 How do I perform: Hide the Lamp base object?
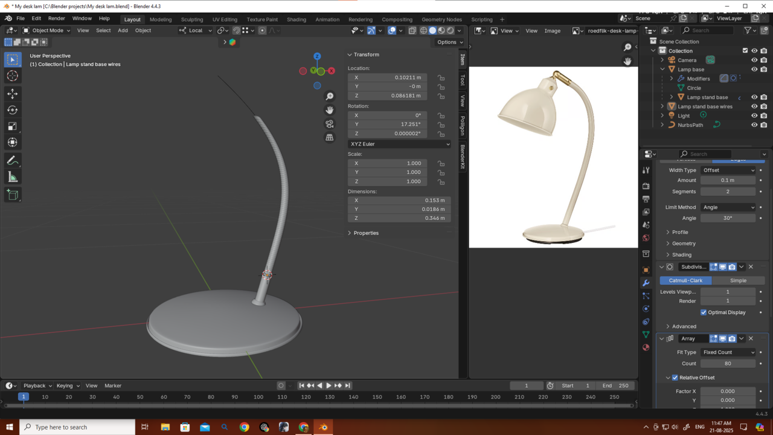pyautogui.click(x=754, y=69)
